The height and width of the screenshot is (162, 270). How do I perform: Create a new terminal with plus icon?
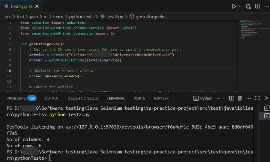click(x=218, y=98)
